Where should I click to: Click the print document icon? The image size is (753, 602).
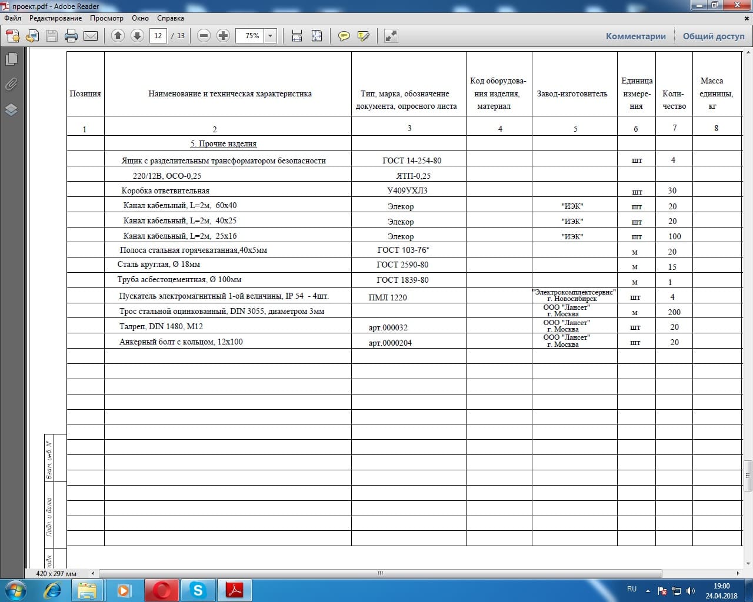click(71, 36)
